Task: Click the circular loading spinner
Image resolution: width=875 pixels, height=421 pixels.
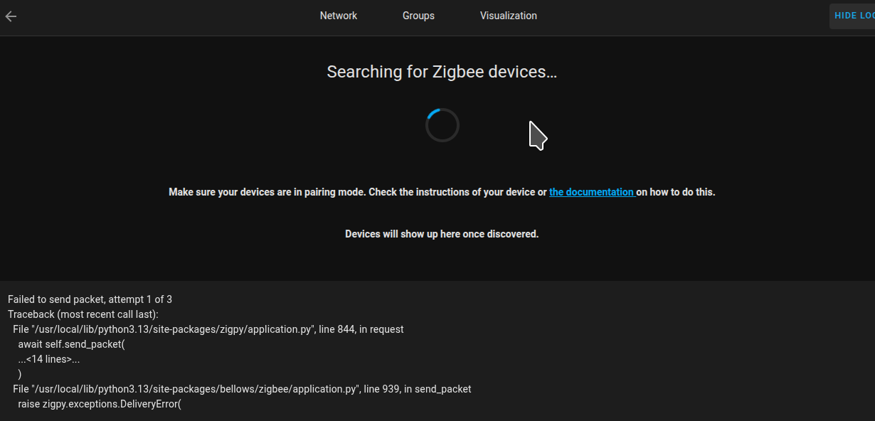Action: (442, 125)
